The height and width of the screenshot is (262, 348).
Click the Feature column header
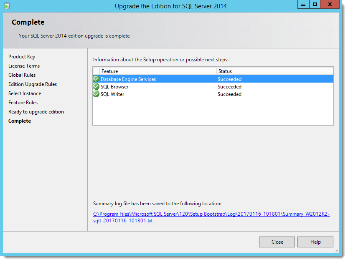(158, 71)
